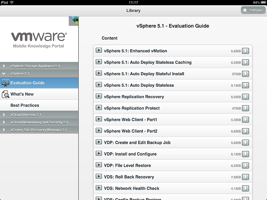Play the VDP: File Level Restore video
The width and height of the screenshot is (267, 200).
tap(99, 165)
